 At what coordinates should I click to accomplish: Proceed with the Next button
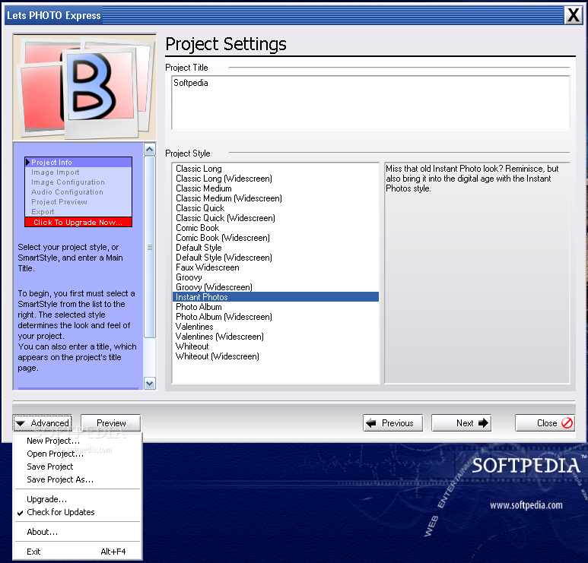click(461, 423)
